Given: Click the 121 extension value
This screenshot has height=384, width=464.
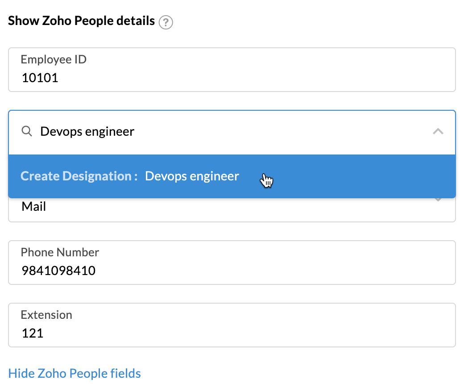Looking at the screenshot, I should 33,333.
